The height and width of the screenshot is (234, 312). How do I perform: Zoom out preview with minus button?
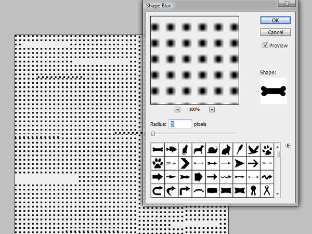pyautogui.click(x=177, y=109)
